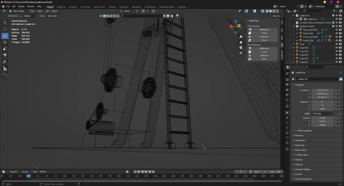Choose the Add Cube tool
Viewport: 344px width, 186px height.
[5, 75]
